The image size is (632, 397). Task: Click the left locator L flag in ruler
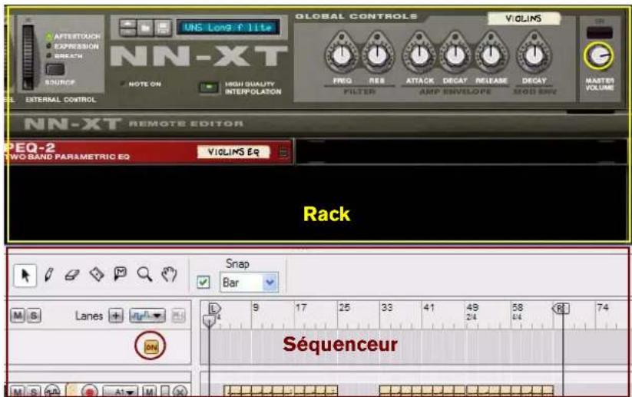pyautogui.click(x=214, y=309)
